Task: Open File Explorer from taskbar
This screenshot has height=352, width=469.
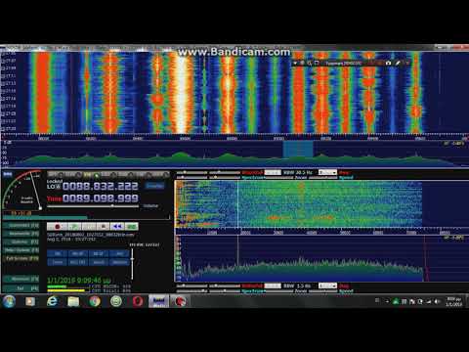Action: pos(73,301)
